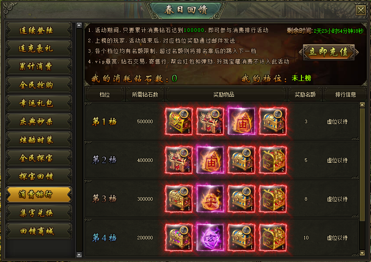This screenshot has height=262, width=371.
Task: Click the reward list scroll down arrow
Action: pyautogui.click(x=362, y=253)
